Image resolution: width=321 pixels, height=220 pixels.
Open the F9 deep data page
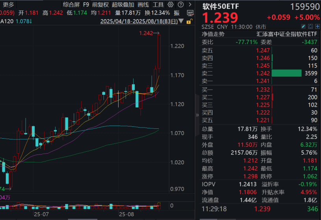(86, 5)
